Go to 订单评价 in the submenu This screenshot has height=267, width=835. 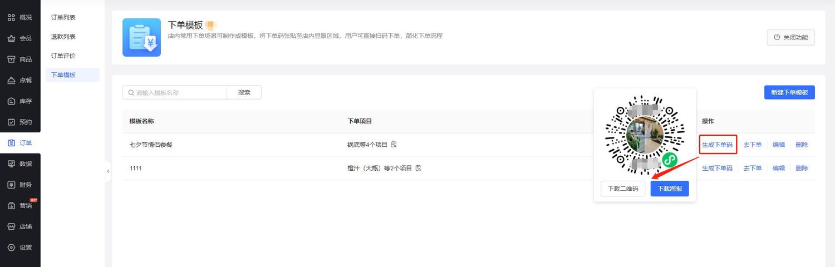pos(63,56)
